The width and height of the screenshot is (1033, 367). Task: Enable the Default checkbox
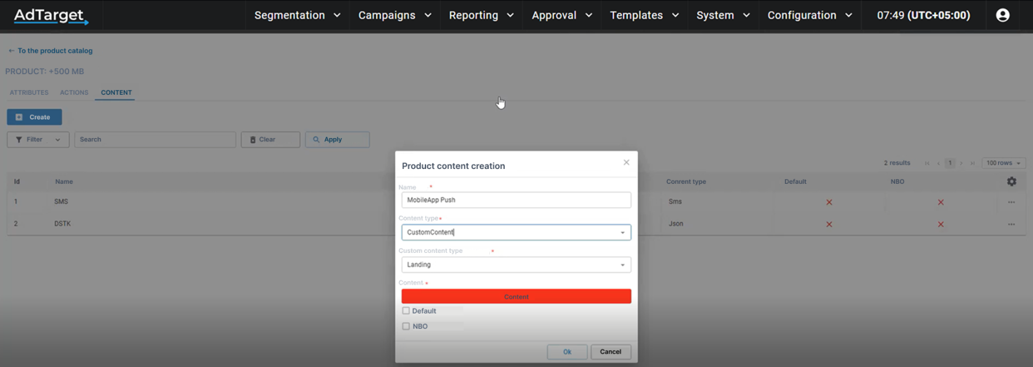pyautogui.click(x=406, y=311)
